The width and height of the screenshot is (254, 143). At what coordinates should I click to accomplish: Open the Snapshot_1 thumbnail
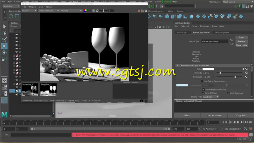30,90
